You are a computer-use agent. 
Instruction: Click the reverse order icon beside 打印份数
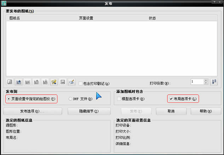(x=214, y=82)
